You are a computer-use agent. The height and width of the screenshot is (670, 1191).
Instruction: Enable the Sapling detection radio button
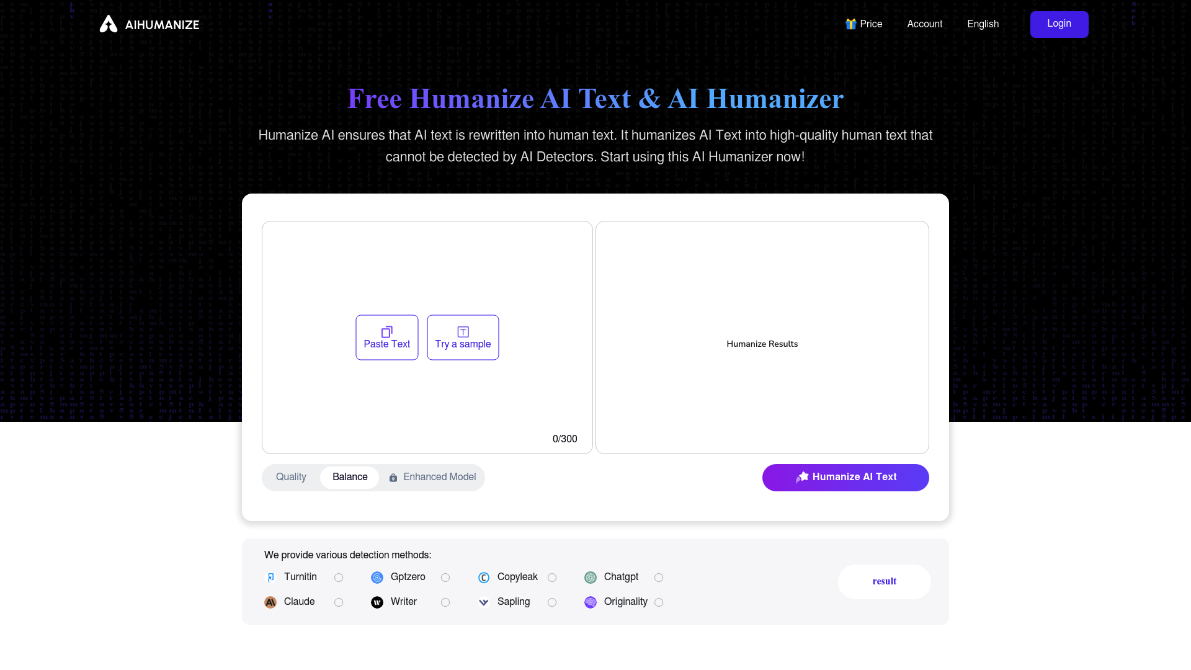[552, 602]
